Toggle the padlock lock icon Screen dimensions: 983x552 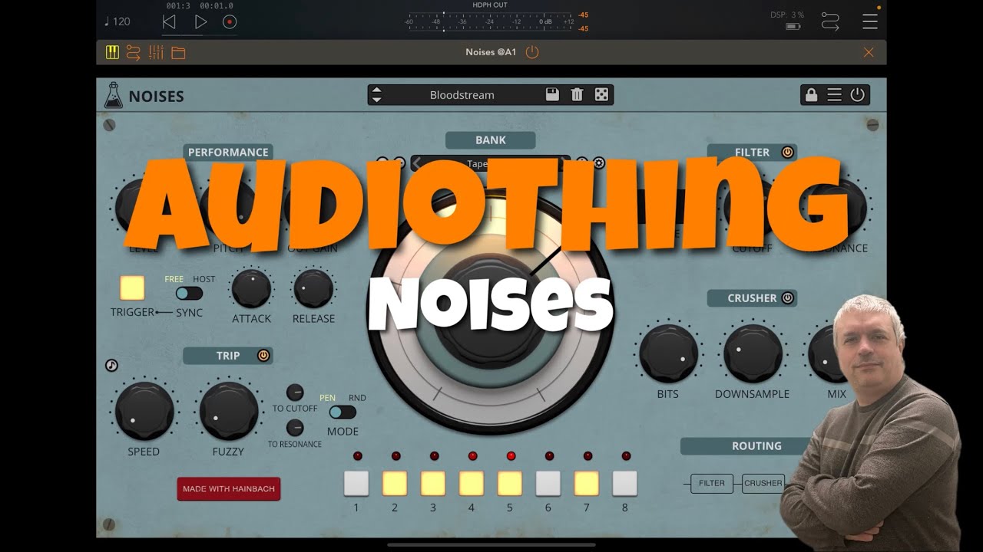[x=811, y=95]
